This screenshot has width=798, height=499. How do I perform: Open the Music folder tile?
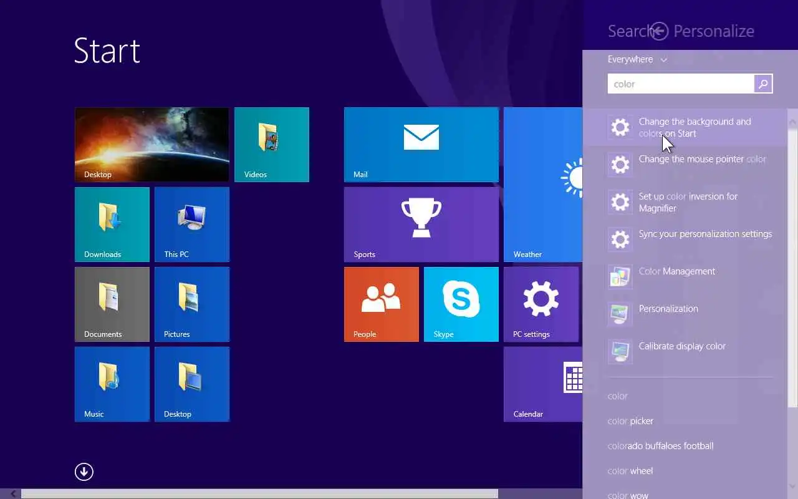pos(112,384)
